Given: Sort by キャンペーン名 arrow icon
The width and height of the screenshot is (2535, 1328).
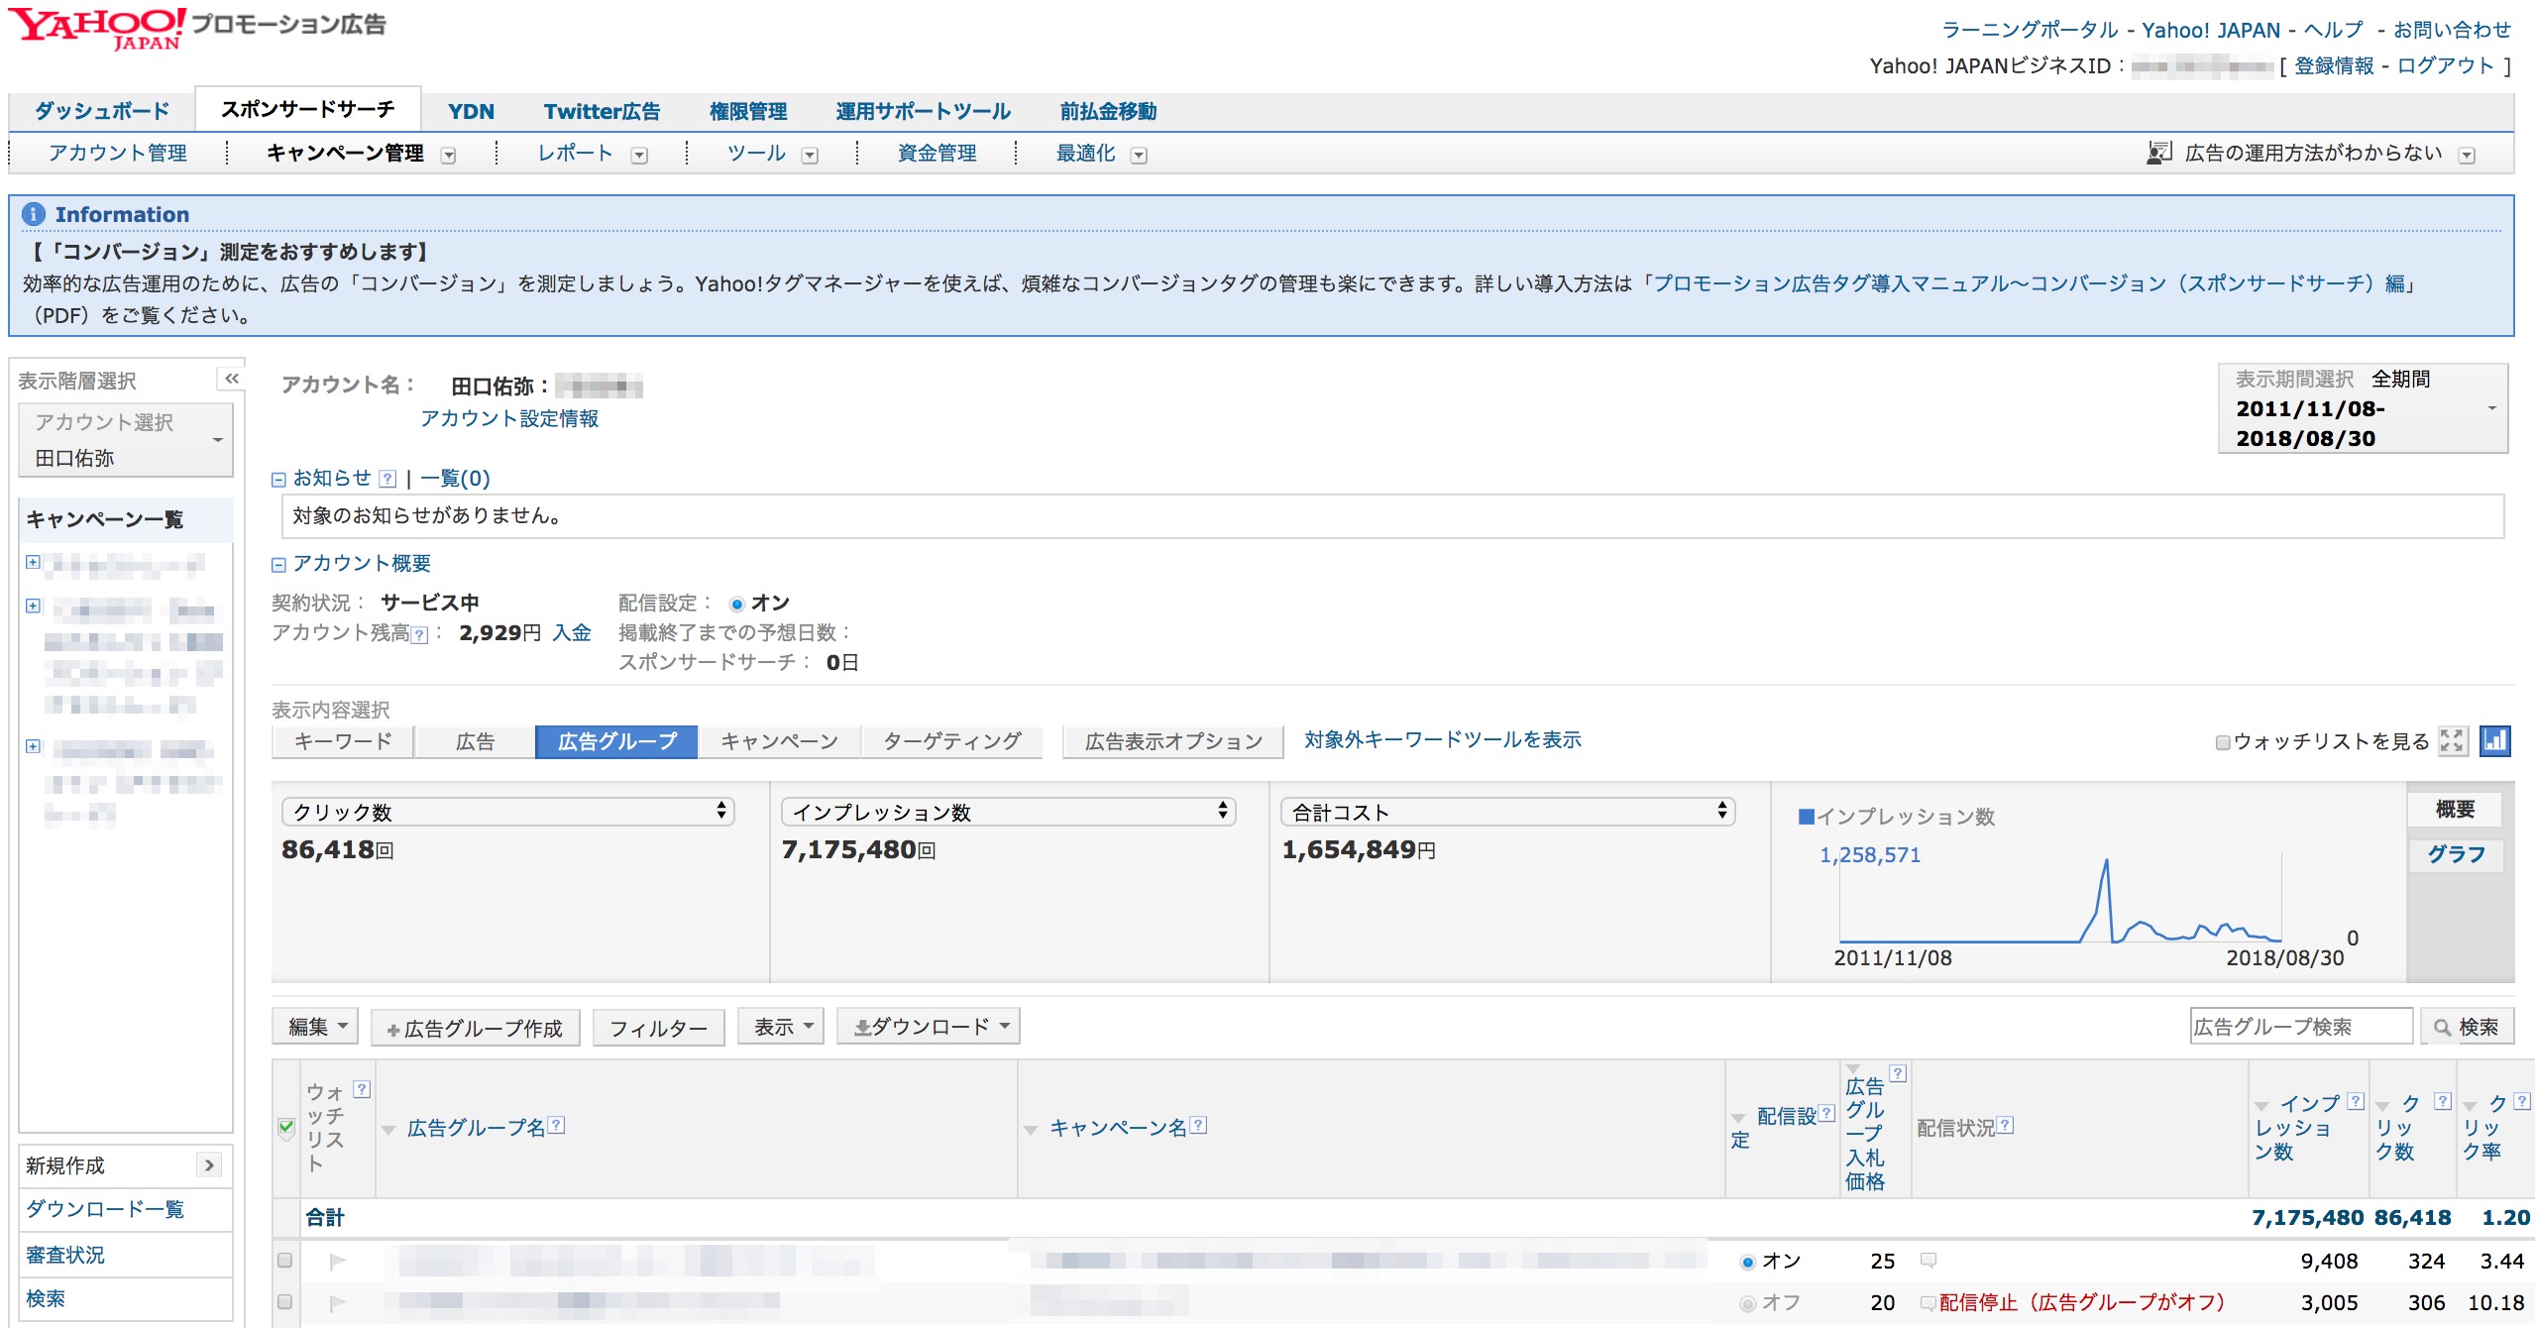Looking at the screenshot, I should click(1031, 1130).
